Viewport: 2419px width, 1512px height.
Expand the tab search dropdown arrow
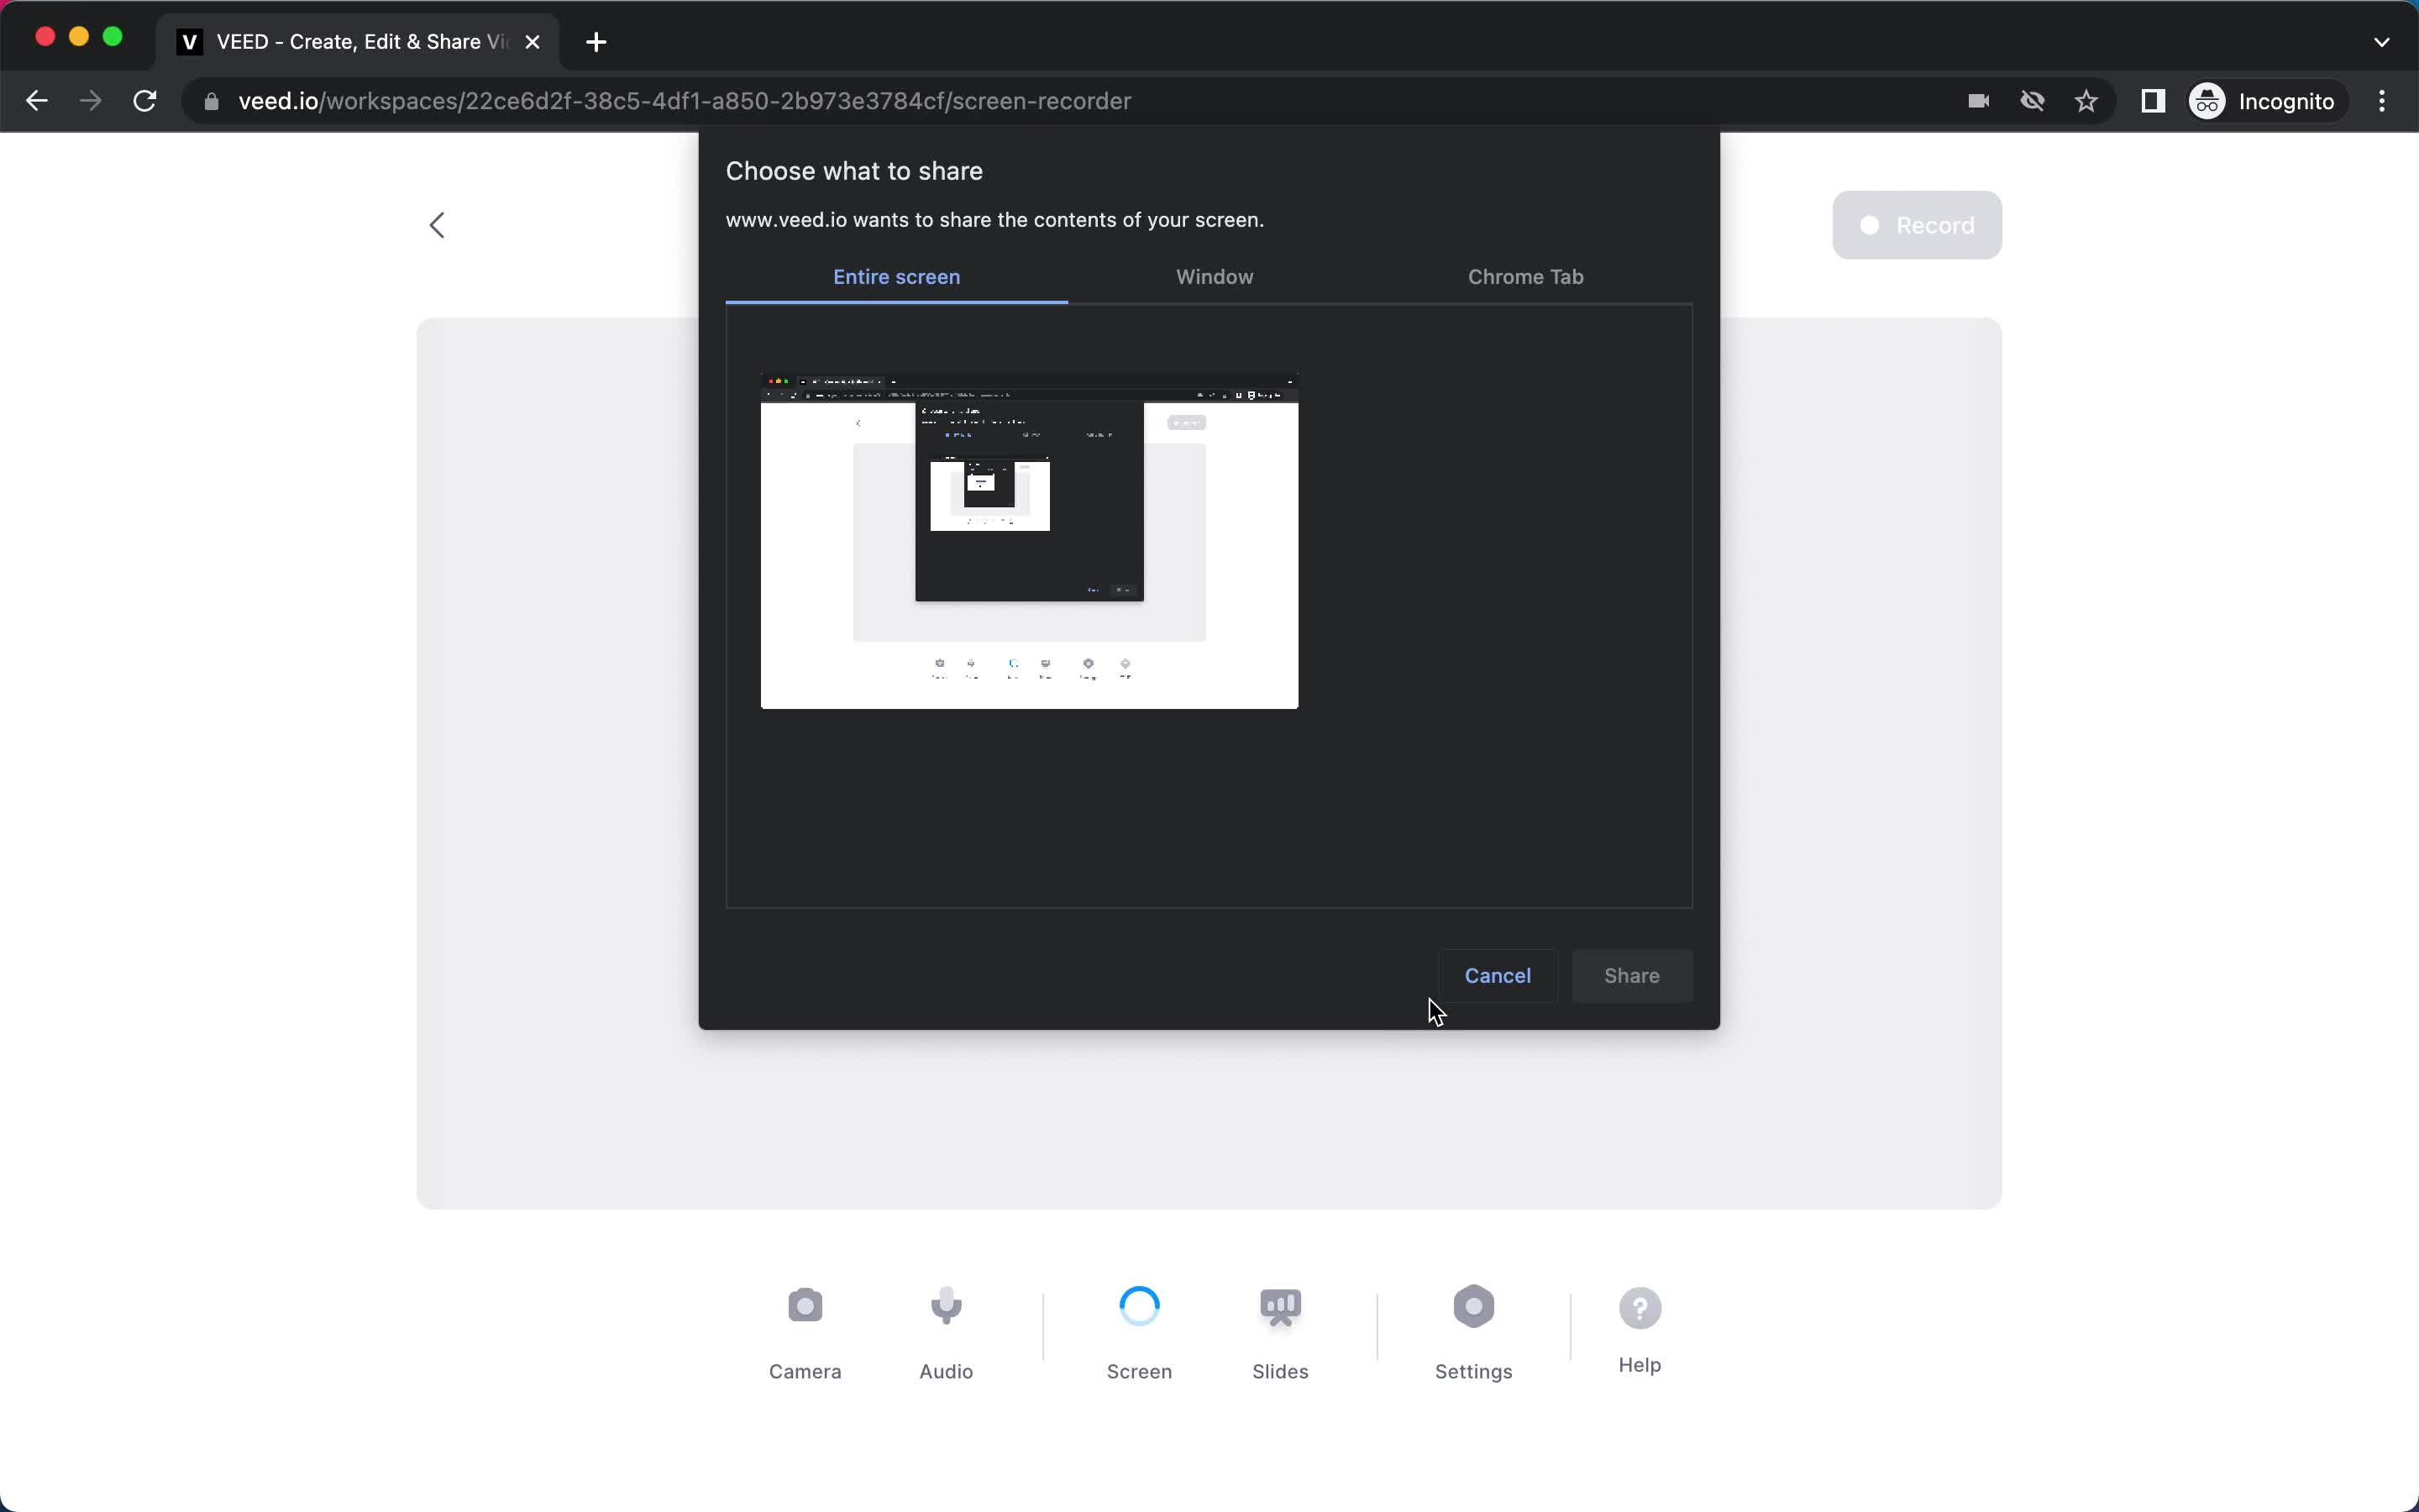click(2382, 42)
